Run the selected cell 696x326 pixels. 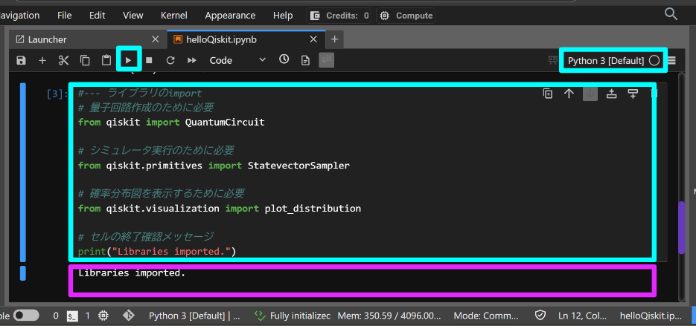coord(129,60)
